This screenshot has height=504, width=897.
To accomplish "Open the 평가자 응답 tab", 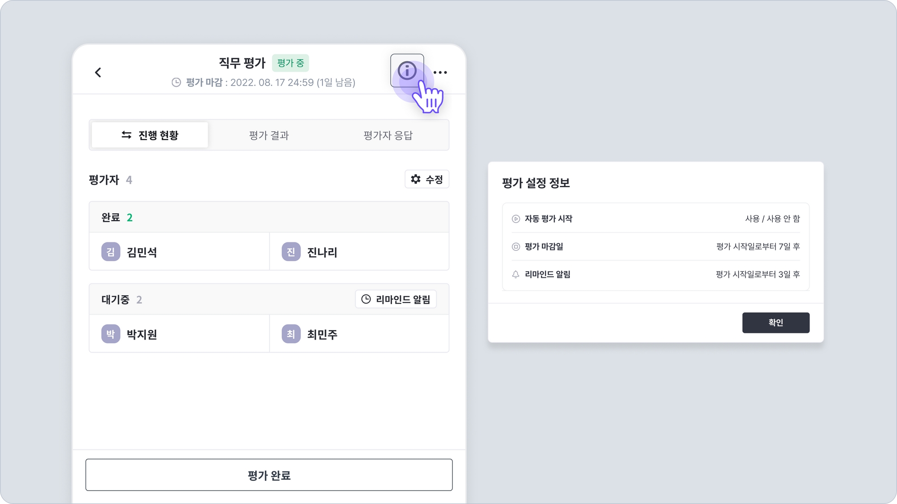I will (x=388, y=135).
